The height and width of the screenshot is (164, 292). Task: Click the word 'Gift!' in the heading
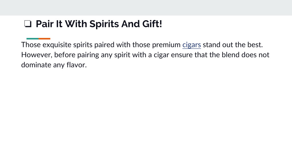[x=152, y=24]
